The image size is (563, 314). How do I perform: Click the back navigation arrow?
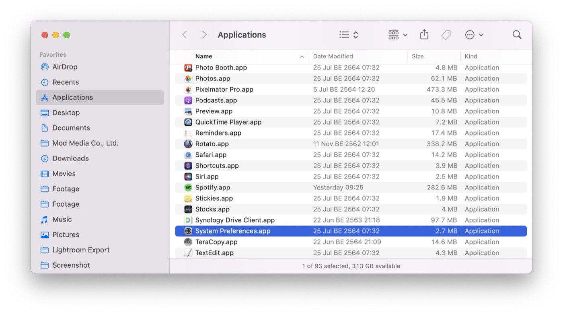pyautogui.click(x=185, y=35)
